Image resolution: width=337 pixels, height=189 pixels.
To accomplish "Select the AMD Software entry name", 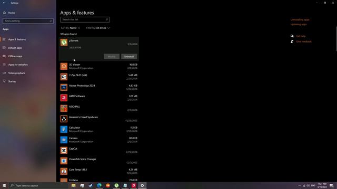I will click(x=77, y=96).
